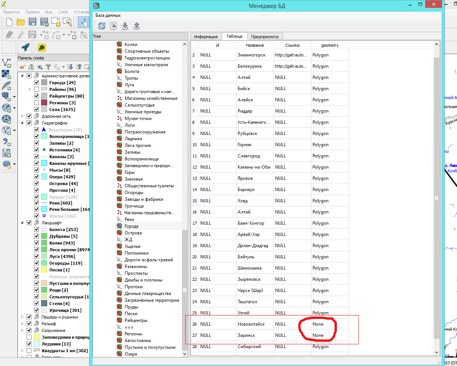Image resolution: width=457 pixels, height=366 pixels.
Task: Click the import layer down-arrow icon
Action: coord(125,26)
